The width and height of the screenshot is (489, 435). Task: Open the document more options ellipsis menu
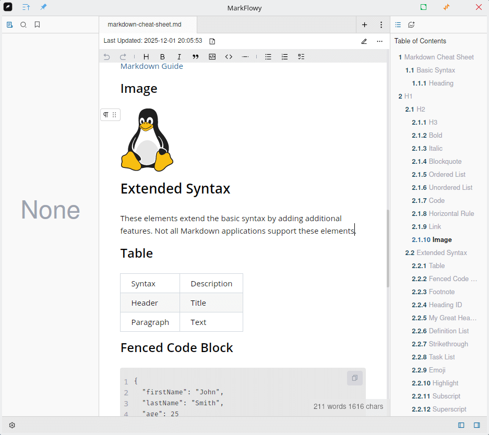click(379, 41)
